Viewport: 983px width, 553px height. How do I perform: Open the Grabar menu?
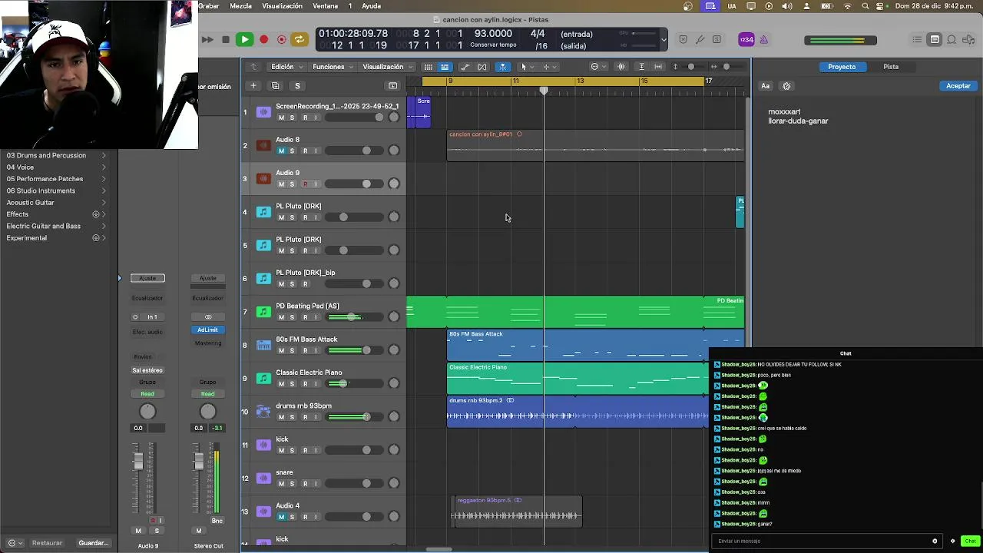209,6
